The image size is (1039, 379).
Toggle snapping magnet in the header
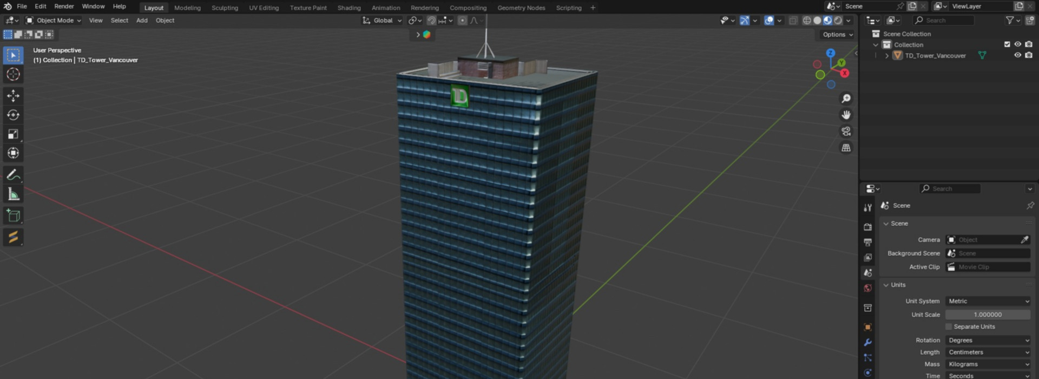(431, 21)
